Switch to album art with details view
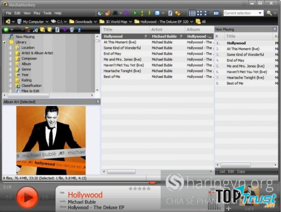 point(207,13)
